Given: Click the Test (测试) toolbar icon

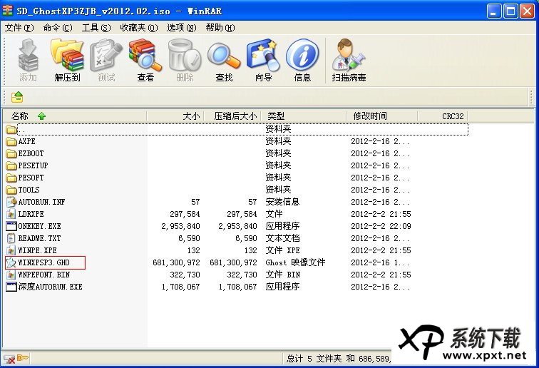Looking at the screenshot, I should pyautogui.click(x=106, y=61).
